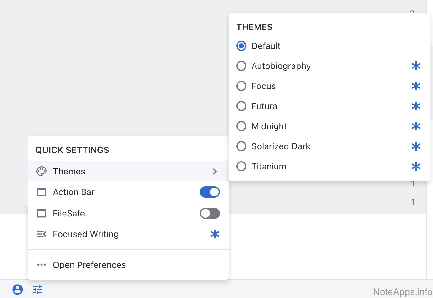
Task: Click the quick settings sliders icon
Action: [x=38, y=289]
